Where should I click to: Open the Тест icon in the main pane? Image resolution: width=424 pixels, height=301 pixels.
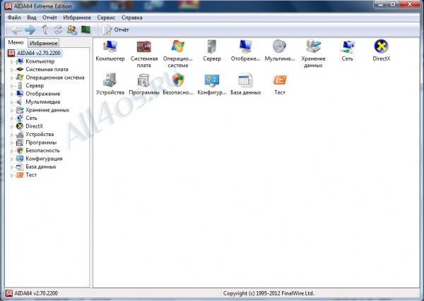pyautogui.click(x=280, y=85)
